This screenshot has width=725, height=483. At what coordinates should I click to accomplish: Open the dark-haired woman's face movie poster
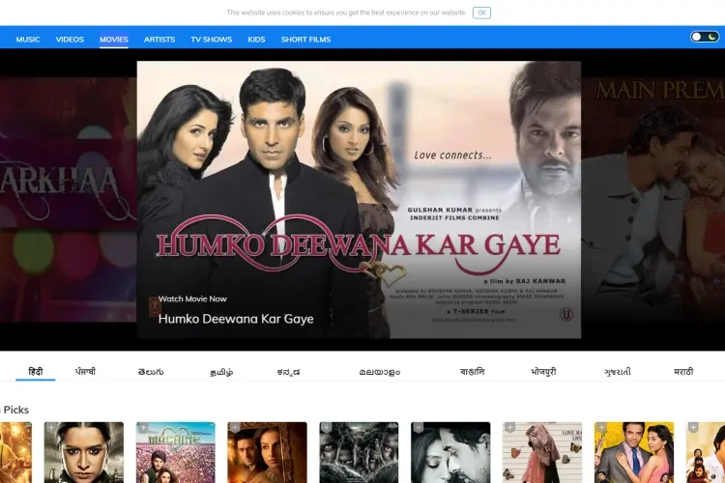pos(84,452)
